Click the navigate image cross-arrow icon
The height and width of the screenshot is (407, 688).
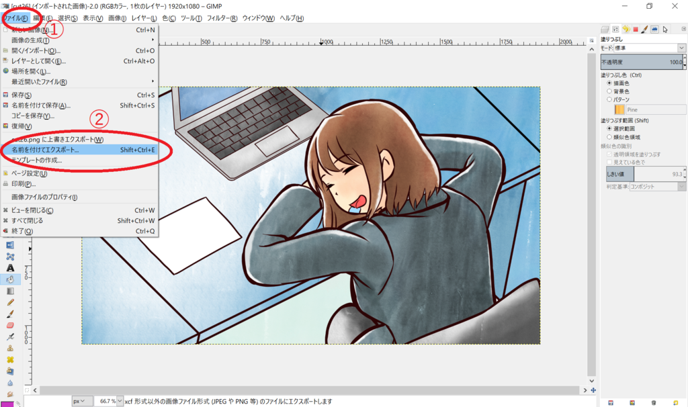tap(593, 390)
